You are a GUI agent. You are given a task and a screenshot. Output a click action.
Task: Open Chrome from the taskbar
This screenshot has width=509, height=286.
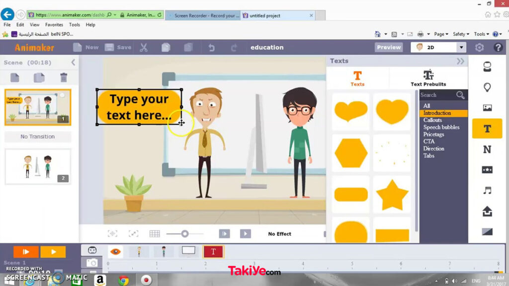coord(123,280)
